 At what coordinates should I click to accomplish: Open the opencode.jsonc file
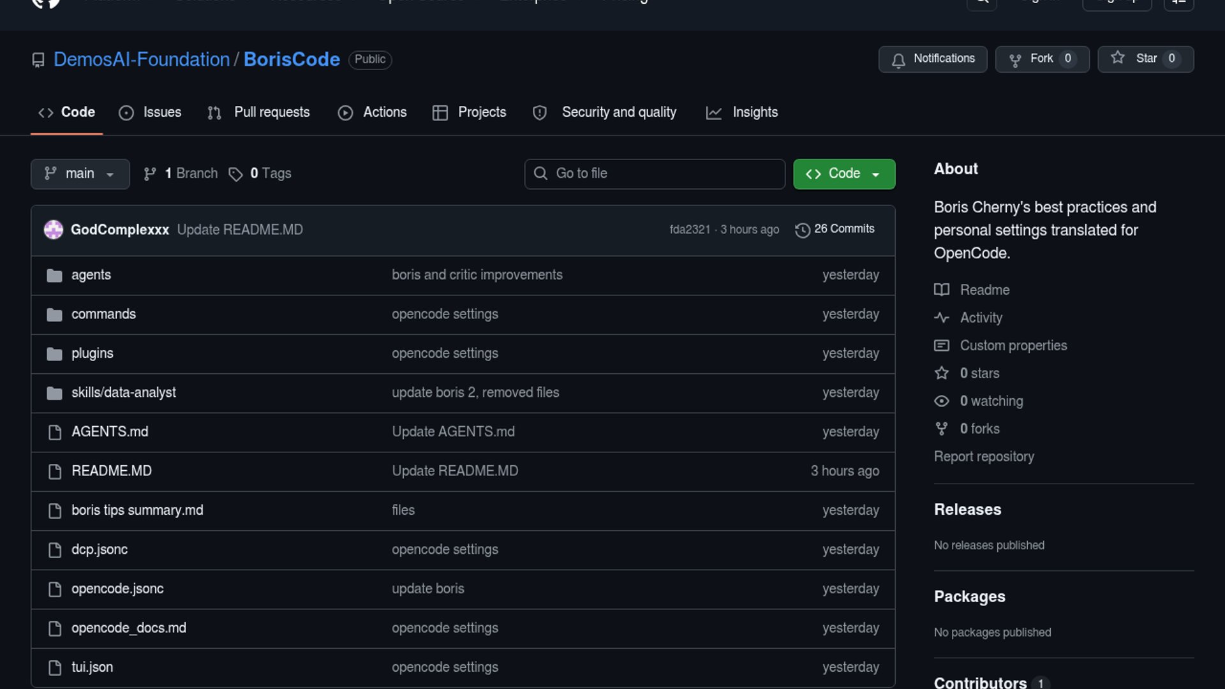[117, 589]
